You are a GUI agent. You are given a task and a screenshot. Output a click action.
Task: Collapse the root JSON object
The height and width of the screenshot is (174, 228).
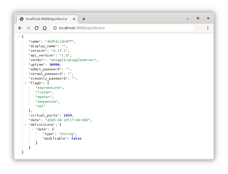click(19, 37)
